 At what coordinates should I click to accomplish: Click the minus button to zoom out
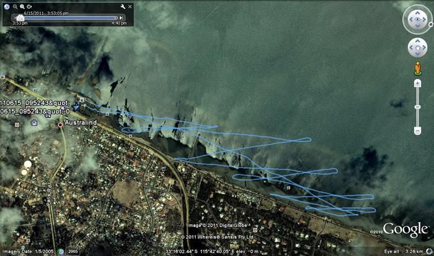[x=418, y=130]
